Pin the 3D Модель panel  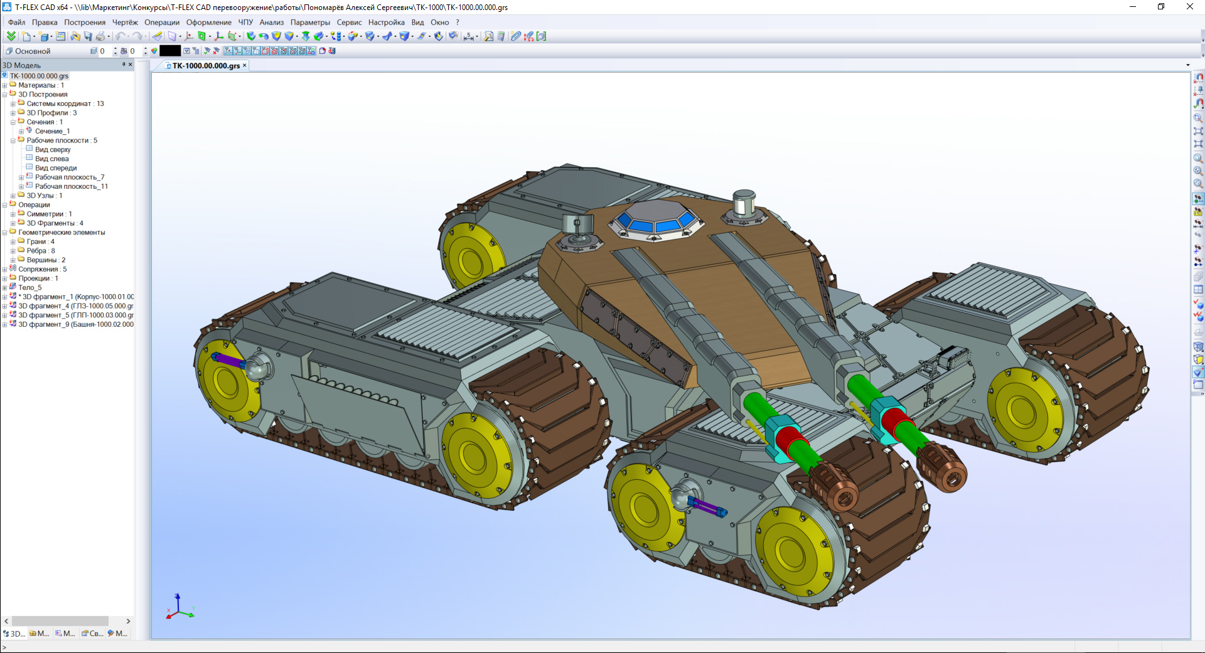pos(123,65)
